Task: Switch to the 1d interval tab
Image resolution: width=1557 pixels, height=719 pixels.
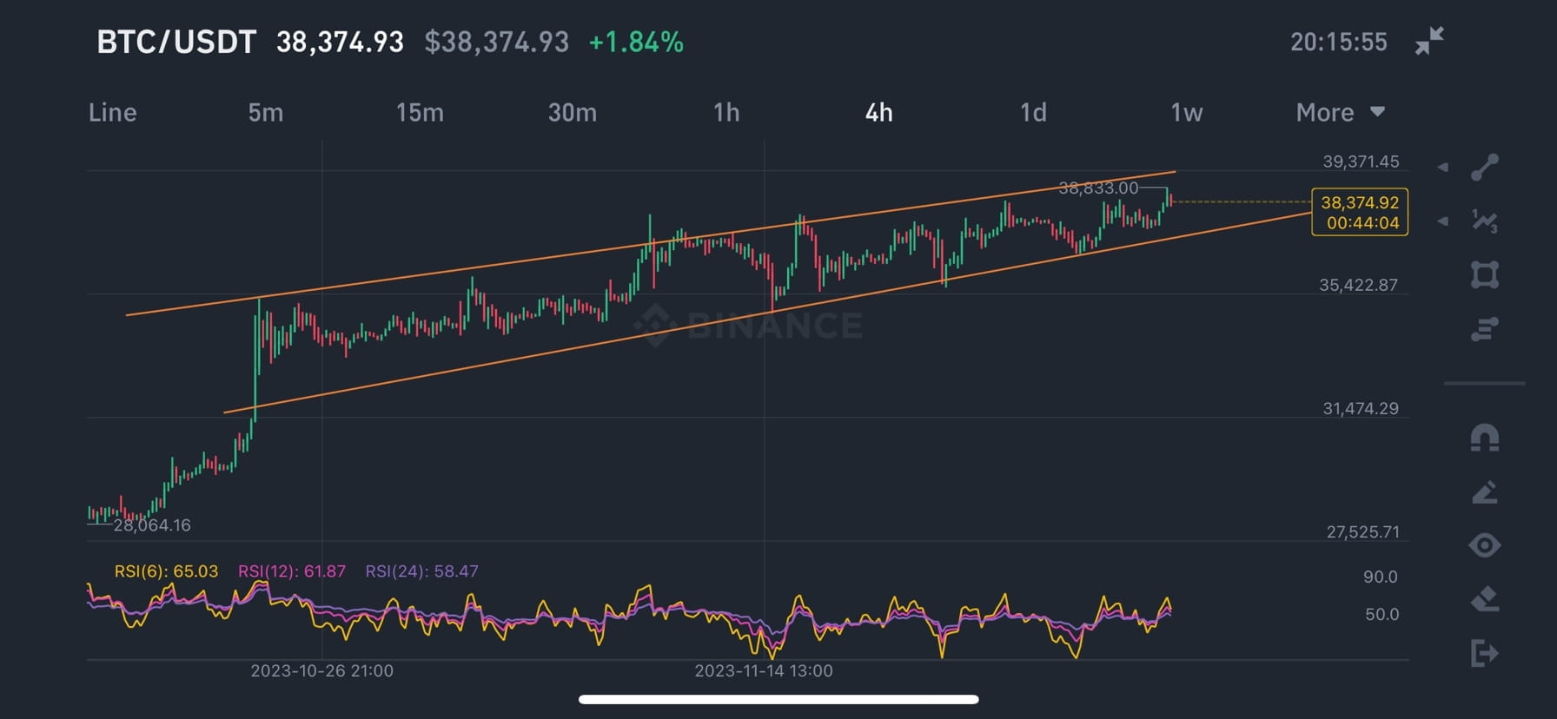Action: tap(1033, 112)
